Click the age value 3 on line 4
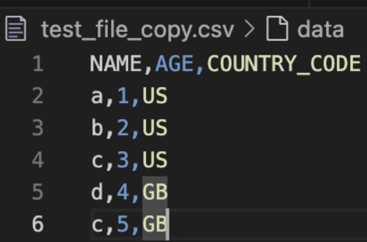367x242 pixels. pyautogui.click(x=123, y=160)
